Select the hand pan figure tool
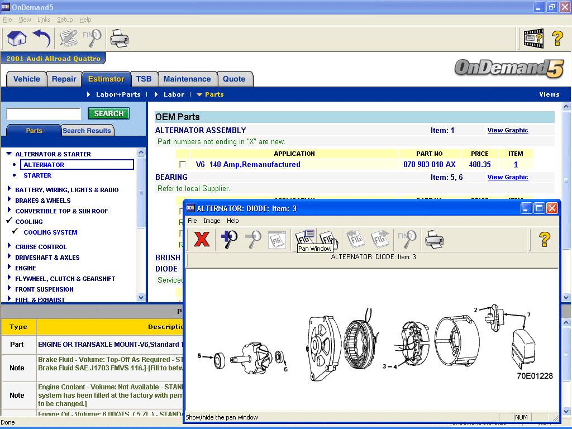This screenshot has width=572, height=429. click(x=328, y=239)
